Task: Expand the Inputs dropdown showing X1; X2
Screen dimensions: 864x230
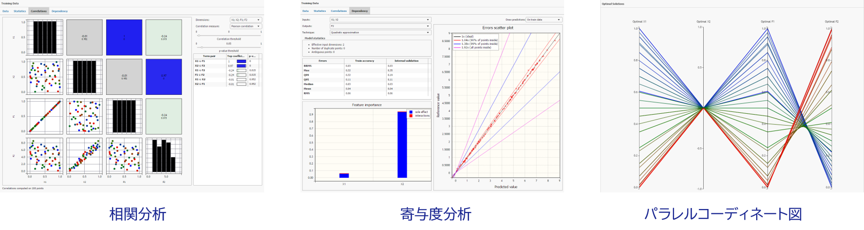Action: (x=380, y=20)
